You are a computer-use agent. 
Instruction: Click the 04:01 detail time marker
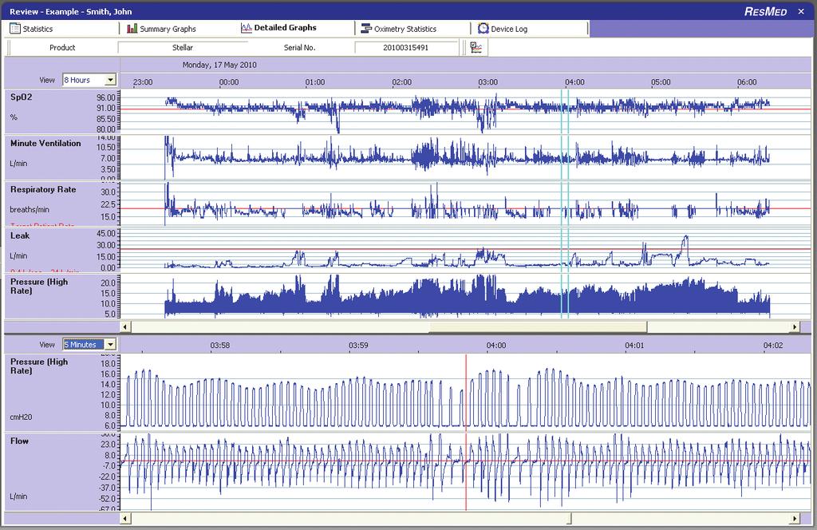(634, 345)
